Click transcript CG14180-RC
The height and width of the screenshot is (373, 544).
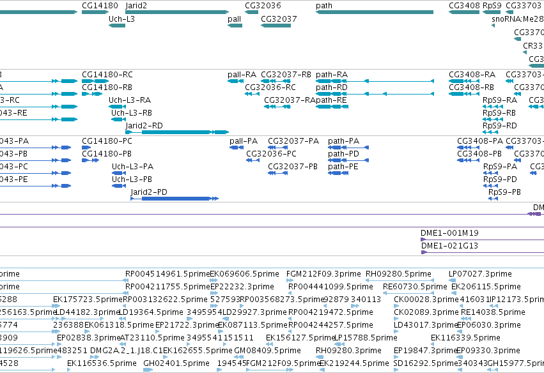(x=107, y=75)
